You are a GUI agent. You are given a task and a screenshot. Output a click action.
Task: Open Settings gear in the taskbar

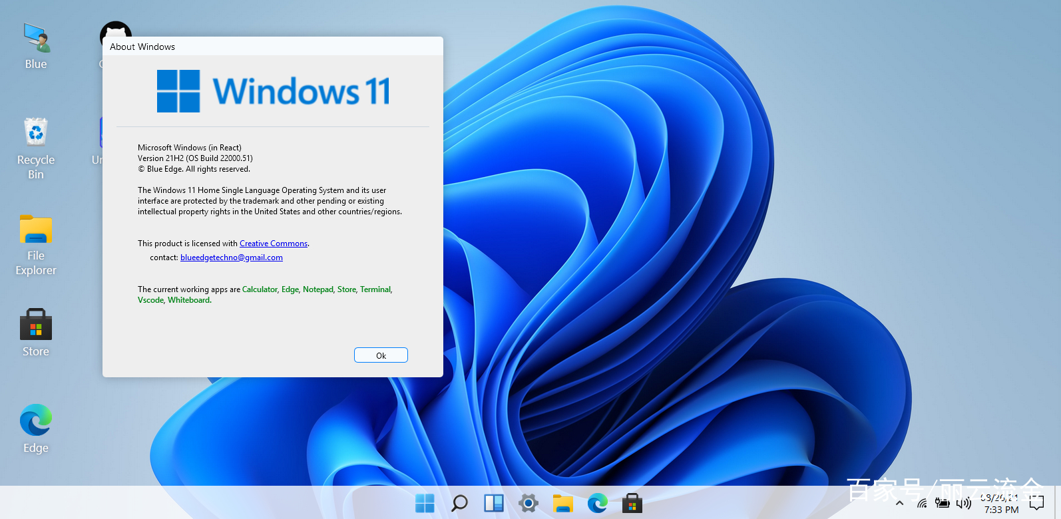529,504
